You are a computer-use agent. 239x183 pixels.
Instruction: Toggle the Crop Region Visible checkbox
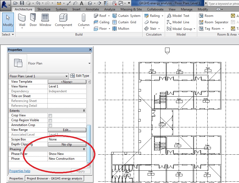(x=50, y=120)
